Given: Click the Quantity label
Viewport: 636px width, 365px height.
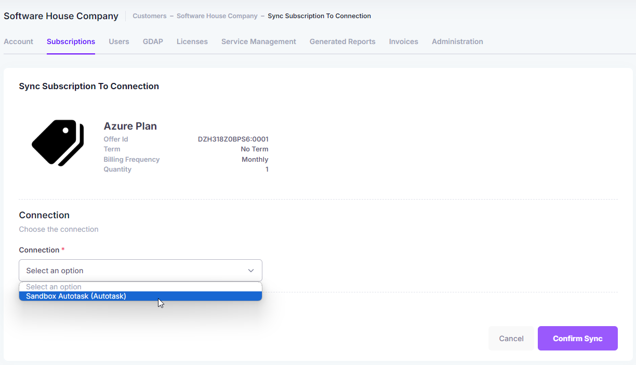Looking at the screenshot, I should [117, 169].
